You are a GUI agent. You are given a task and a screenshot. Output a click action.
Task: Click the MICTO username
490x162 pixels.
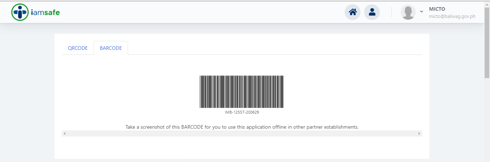(x=437, y=9)
